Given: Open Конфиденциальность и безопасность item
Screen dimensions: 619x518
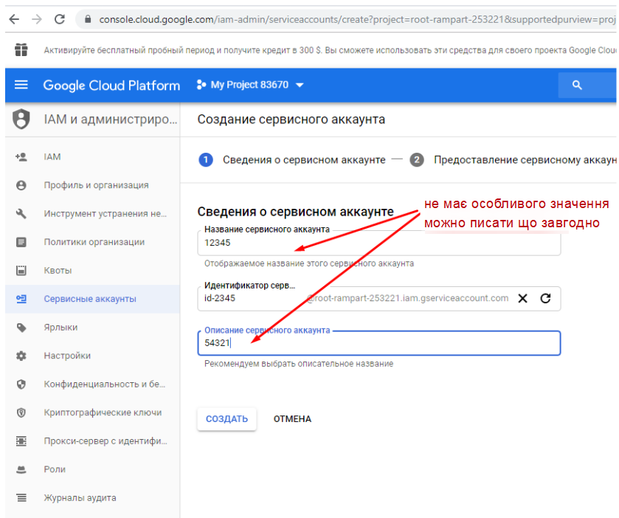Looking at the screenshot, I should coord(92,384).
